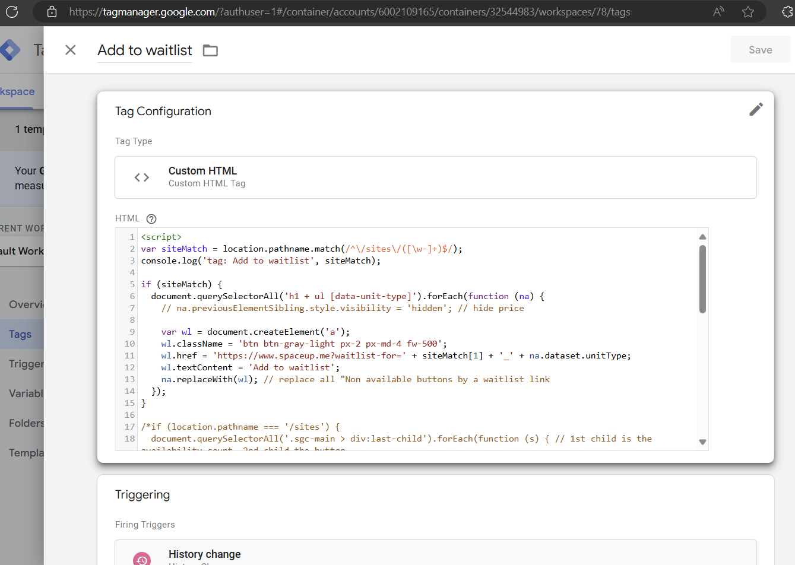795x565 pixels.
Task: Place cursor on the querySelectorAll 'h1 + ul' line
Action: [347, 296]
